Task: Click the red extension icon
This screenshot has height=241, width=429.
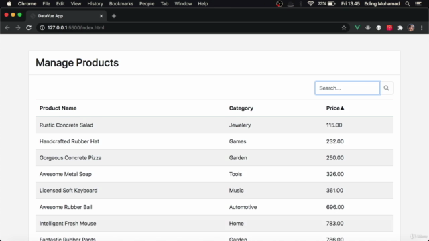Action: pyautogui.click(x=389, y=28)
